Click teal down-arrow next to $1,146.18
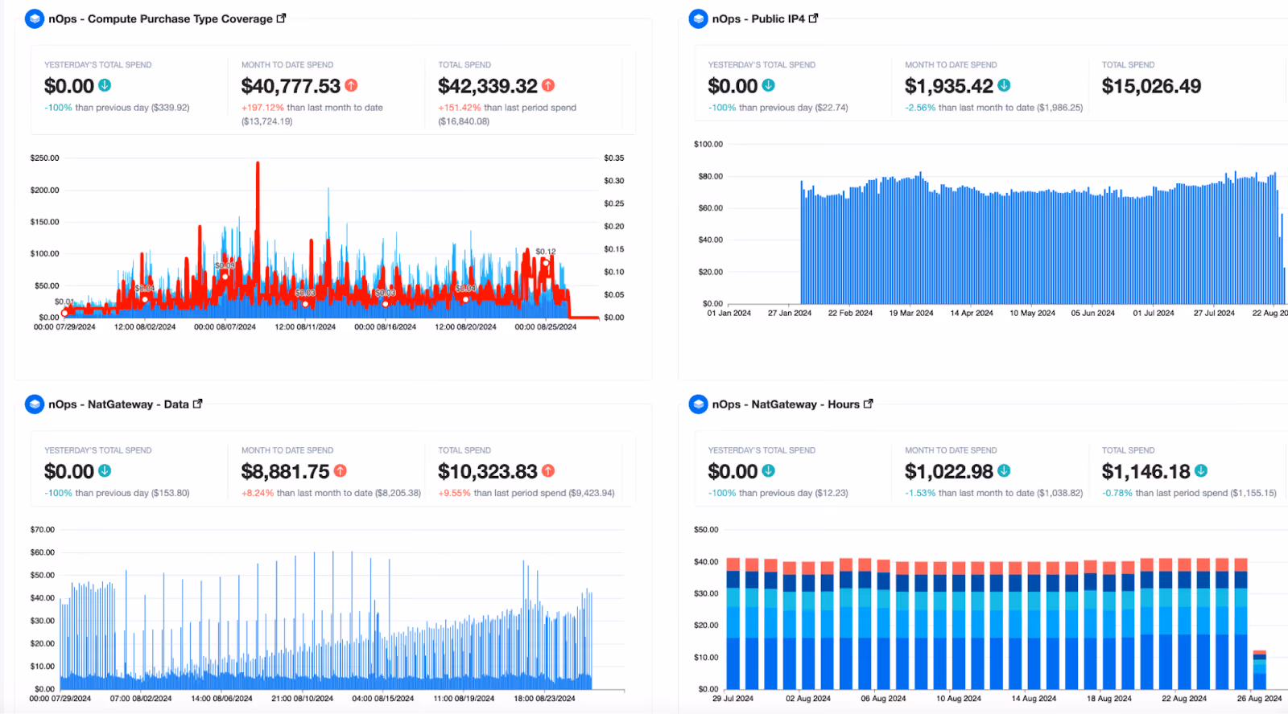Viewport: 1288px width, 714px height. tap(1200, 471)
